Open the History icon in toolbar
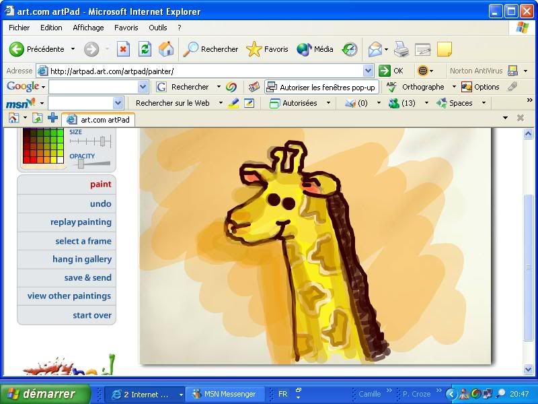Image resolution: width=538 pixels, height=404 pixels. 349,49
